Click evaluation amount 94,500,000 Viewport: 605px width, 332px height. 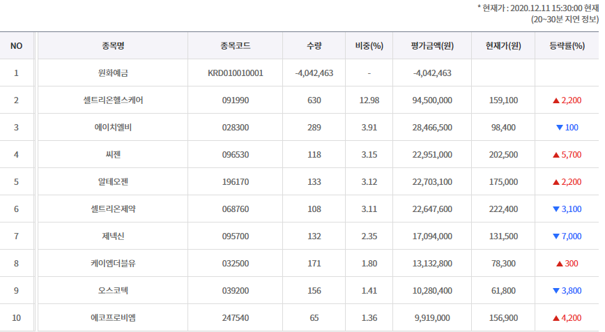(x=432, y=100)
